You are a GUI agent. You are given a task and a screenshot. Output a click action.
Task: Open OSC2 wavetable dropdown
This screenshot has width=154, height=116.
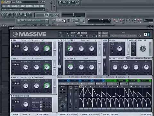click(x=25, y=59)
